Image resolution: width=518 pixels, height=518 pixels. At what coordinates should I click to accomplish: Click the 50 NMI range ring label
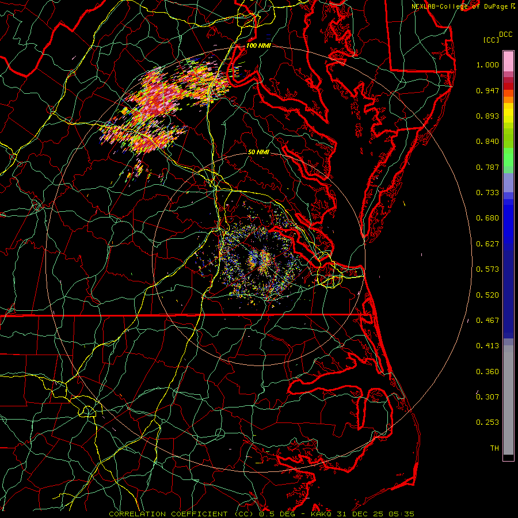258,152
